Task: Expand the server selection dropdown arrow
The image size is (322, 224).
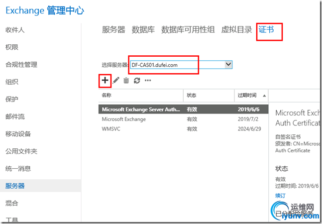Action: coord(228,65)
